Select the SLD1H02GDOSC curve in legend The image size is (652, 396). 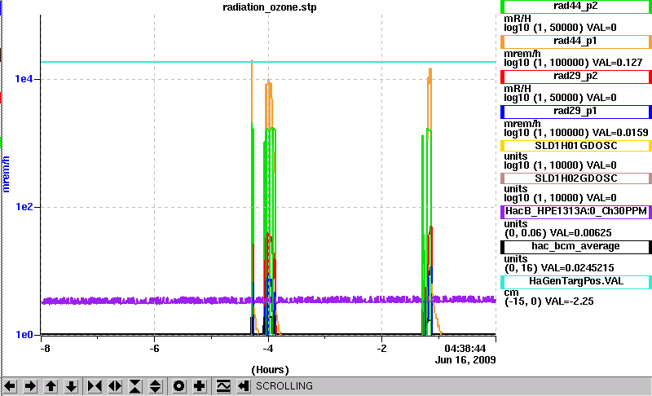click(x=576, y=178)
